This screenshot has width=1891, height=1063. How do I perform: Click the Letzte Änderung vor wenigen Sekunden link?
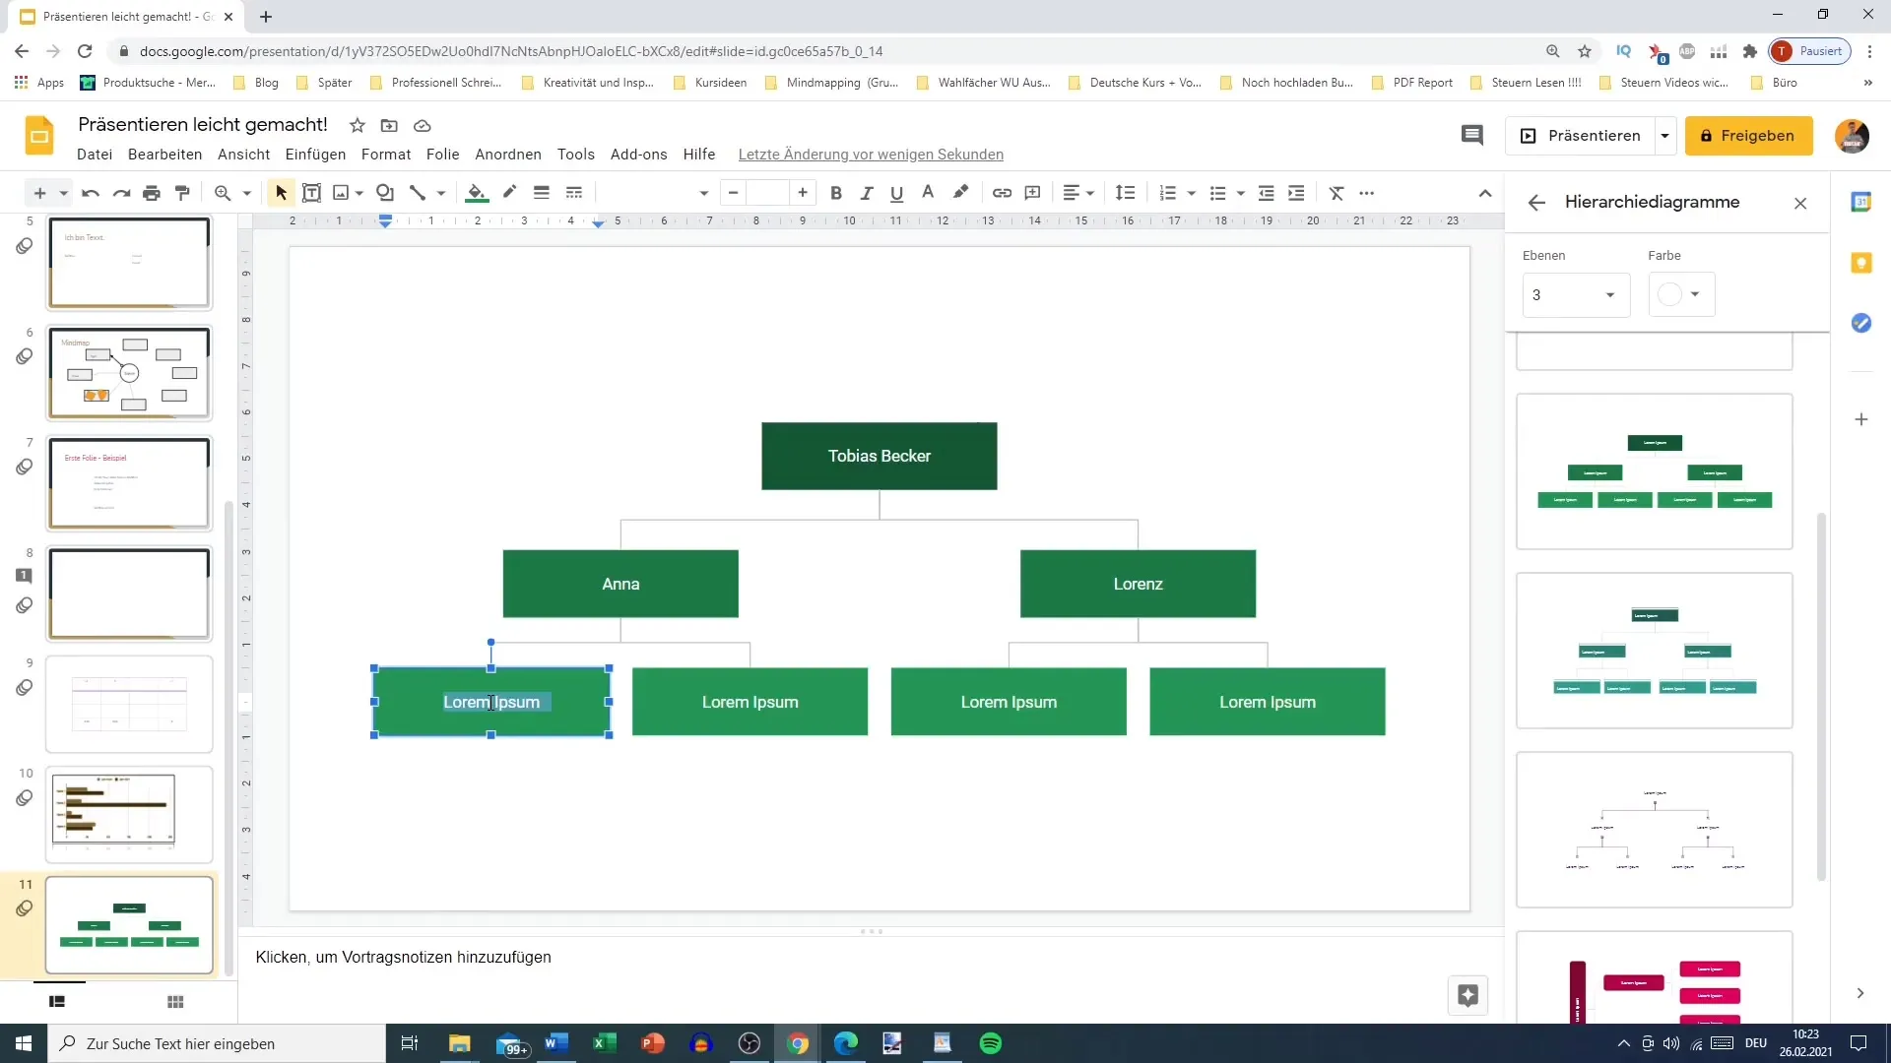tap(871, 155)
